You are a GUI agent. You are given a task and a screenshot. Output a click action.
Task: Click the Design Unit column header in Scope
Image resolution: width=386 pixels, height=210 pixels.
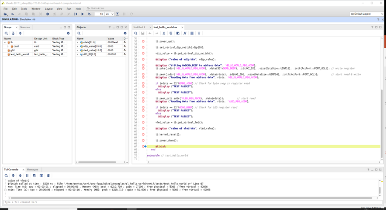[x=42, y=39]
